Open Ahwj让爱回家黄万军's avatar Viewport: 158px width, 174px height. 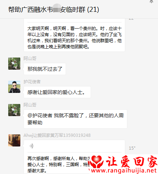pyautogui.click(x=14, y=140)
